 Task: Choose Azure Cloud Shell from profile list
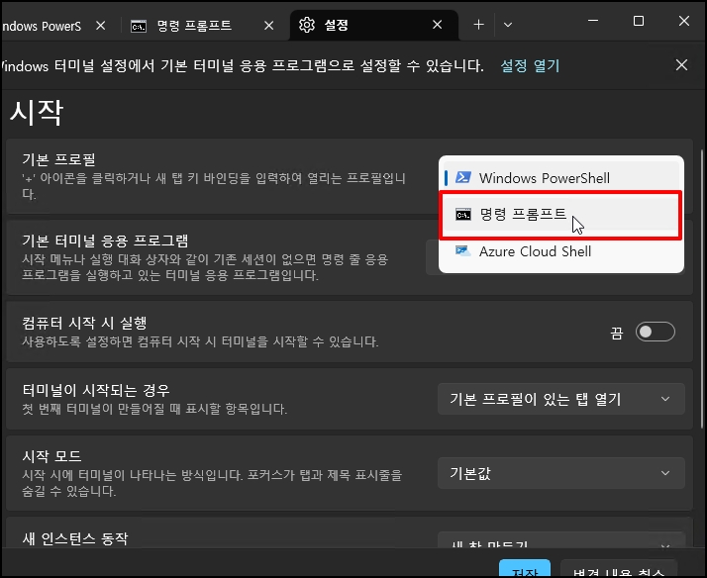coord(560,251)
